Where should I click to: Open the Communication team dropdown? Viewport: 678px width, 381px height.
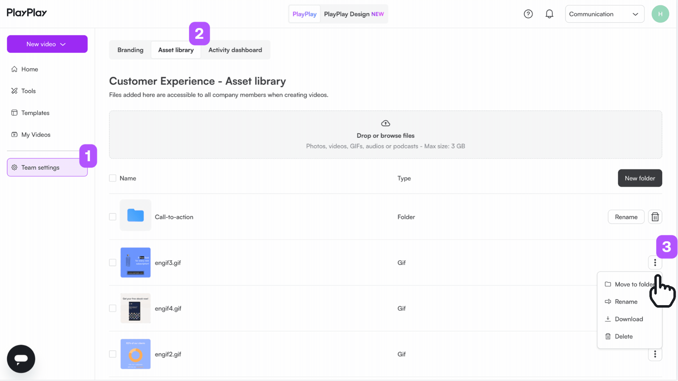point(605,14)
